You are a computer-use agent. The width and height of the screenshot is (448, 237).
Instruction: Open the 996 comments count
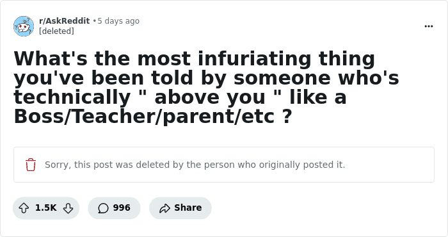(122, 208)
